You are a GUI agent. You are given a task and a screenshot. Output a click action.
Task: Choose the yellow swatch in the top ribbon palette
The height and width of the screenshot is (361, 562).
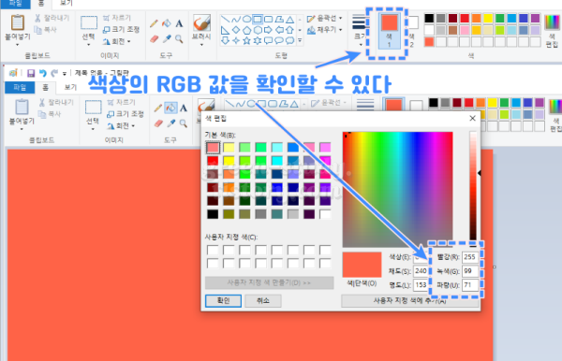(x=488, y=19)
